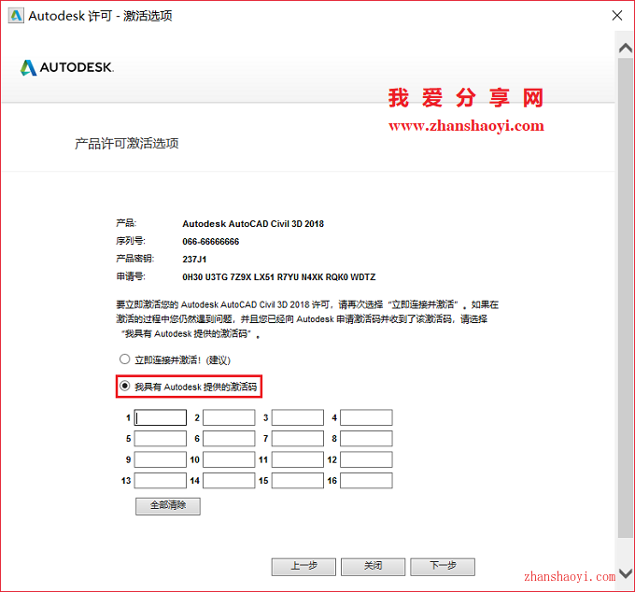Click the Autodesk logo in header
Screen dimensions: 635x592
[x=67, y=67]
